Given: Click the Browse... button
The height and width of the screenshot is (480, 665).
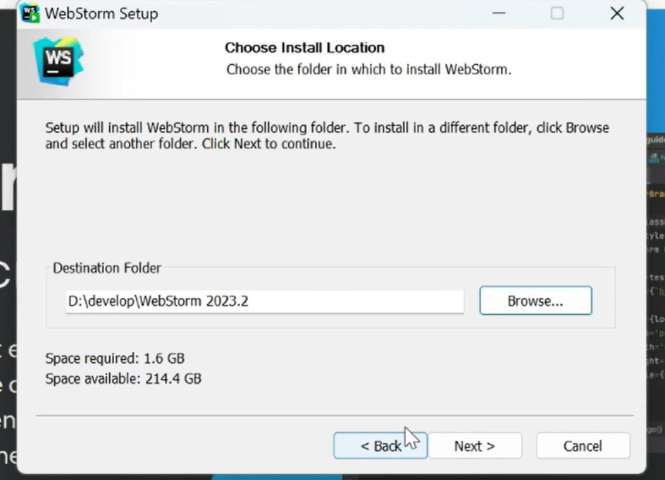Looking at the screenshot, I should (x=536, y=301).
